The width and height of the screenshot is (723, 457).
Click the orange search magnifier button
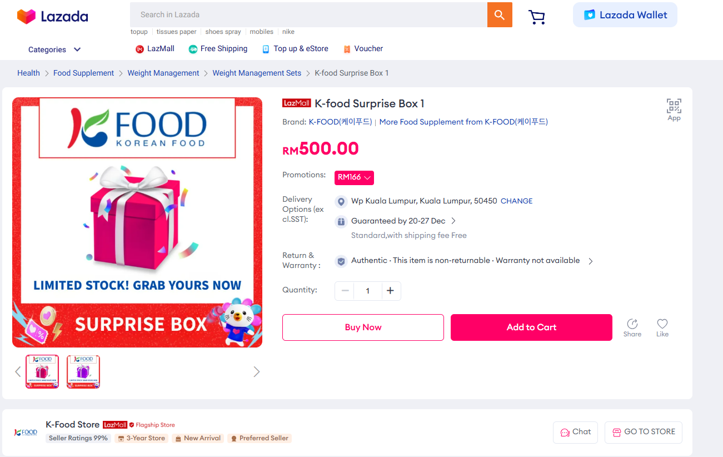500,15
